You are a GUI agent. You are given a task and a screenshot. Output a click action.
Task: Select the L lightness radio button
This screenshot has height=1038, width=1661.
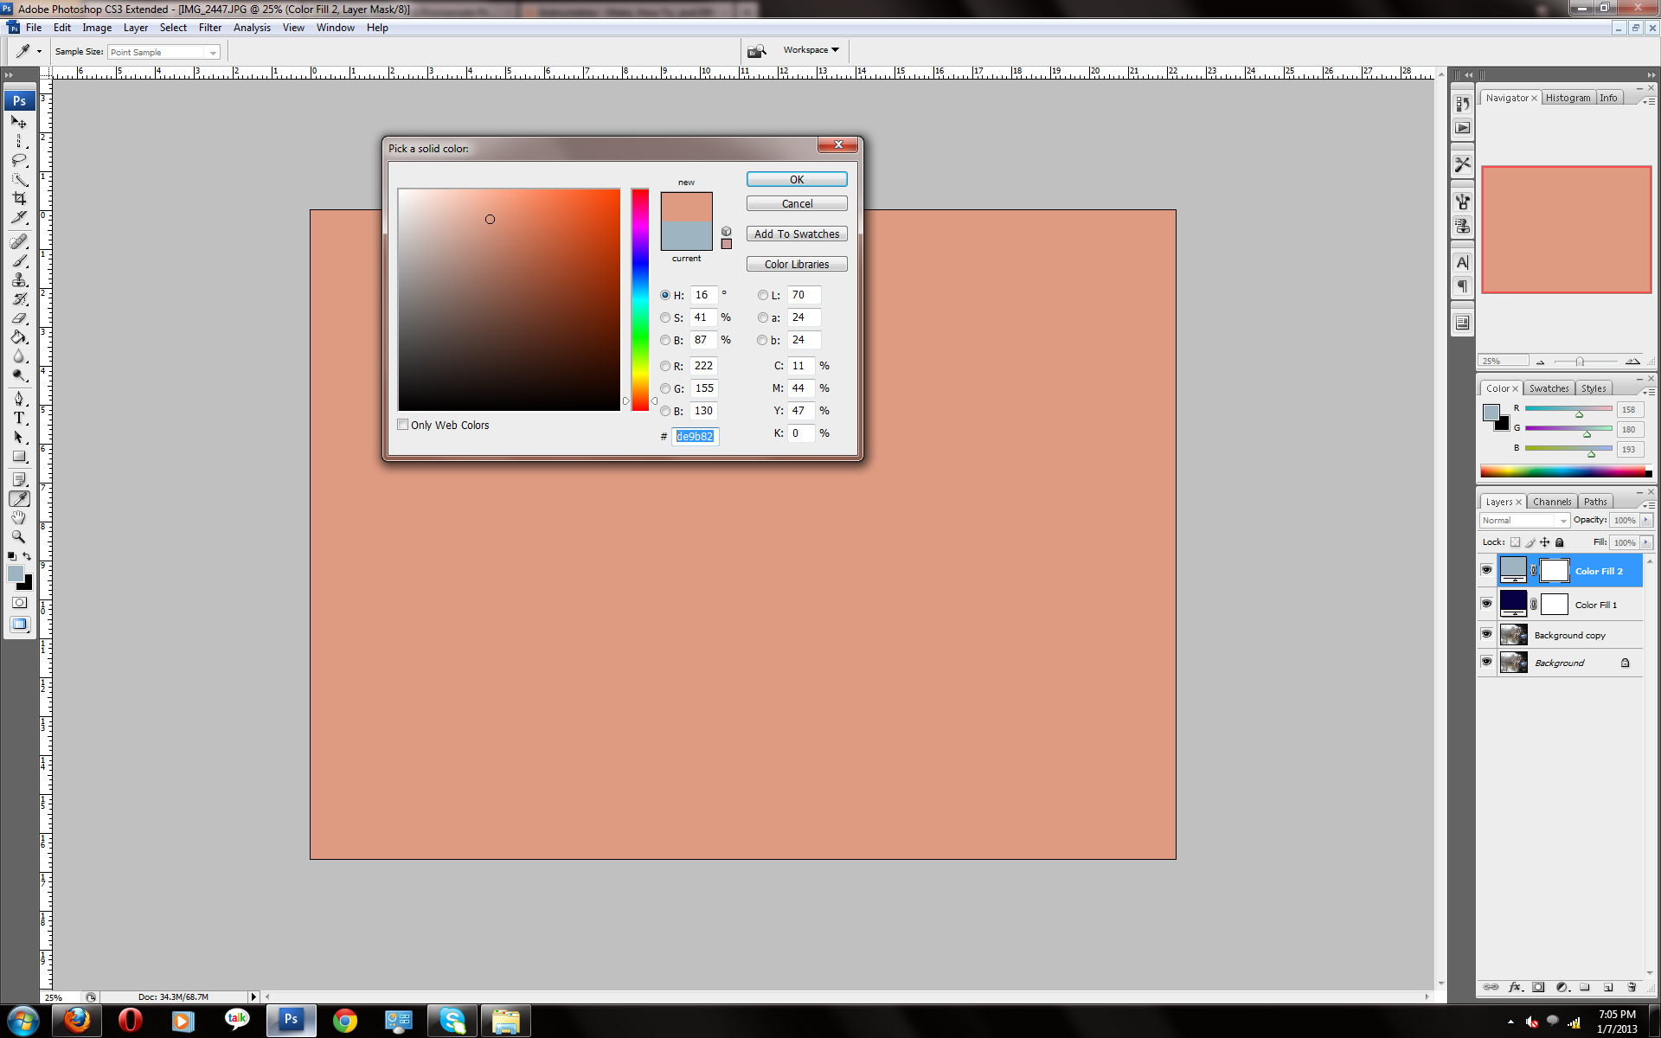[x=762, y=295]
